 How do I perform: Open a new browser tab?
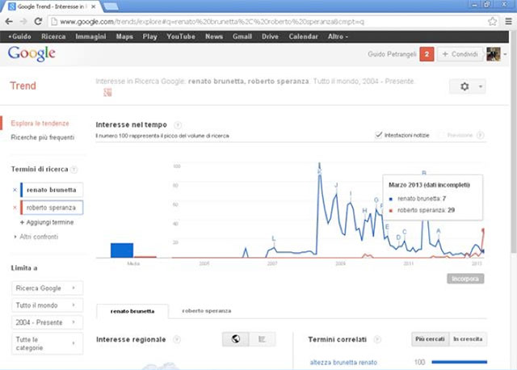111,6
